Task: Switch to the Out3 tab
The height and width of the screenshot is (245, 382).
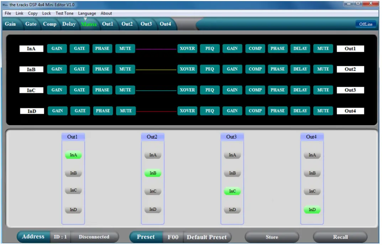Action: (146, 24)
